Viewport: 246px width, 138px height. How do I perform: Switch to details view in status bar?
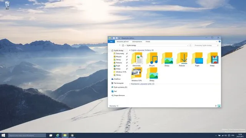coord(216,106)
